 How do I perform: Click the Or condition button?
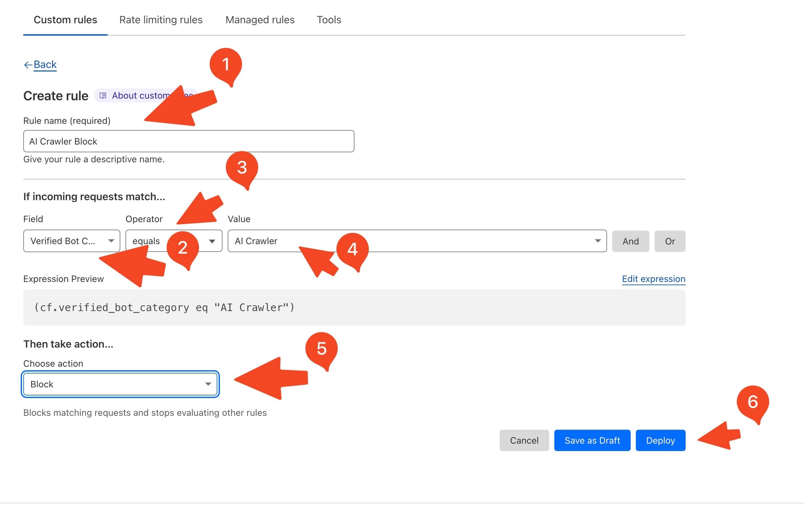point(670,241)
